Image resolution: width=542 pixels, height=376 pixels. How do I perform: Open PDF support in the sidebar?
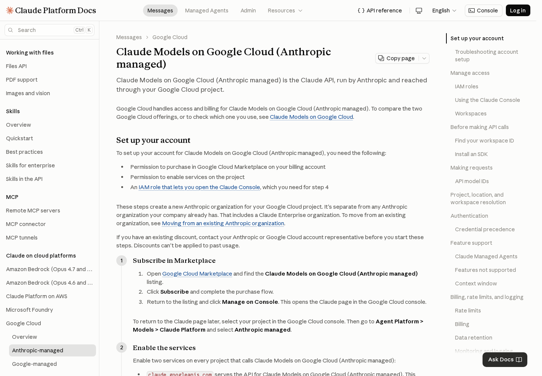click(x=22, y=80)
